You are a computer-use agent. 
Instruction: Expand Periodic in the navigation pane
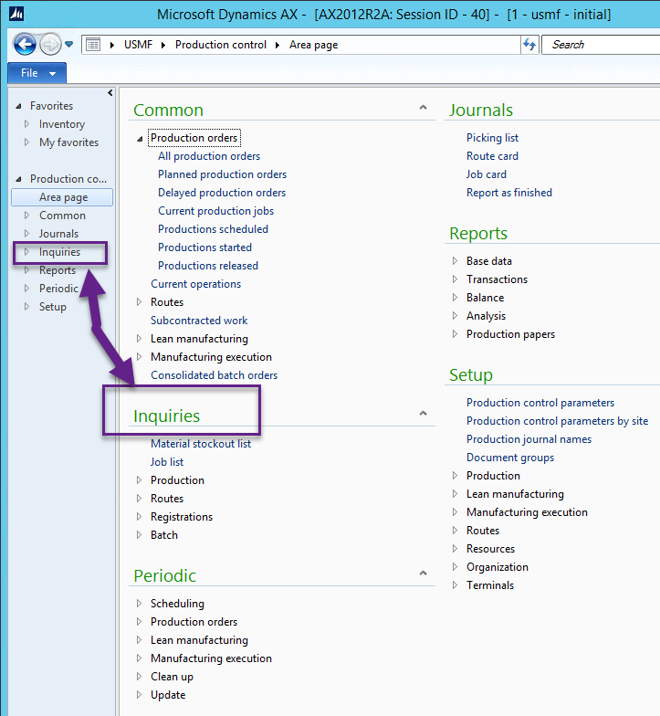coord(26,289)
